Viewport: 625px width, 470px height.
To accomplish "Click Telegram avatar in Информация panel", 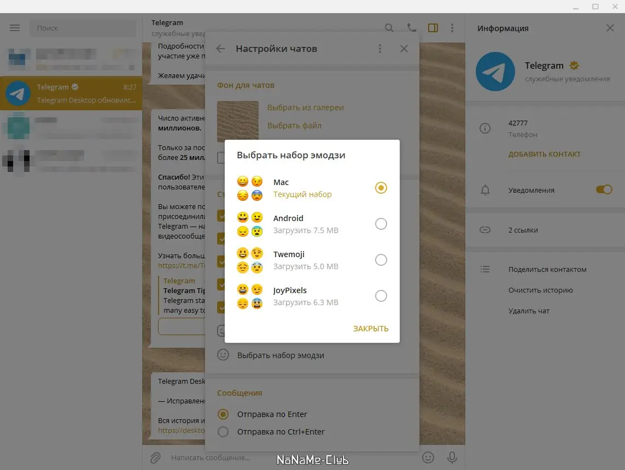I will 495,72.
